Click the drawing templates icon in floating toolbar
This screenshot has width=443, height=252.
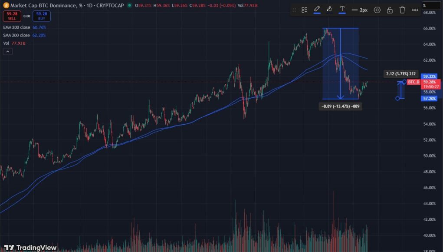(305, 10)
